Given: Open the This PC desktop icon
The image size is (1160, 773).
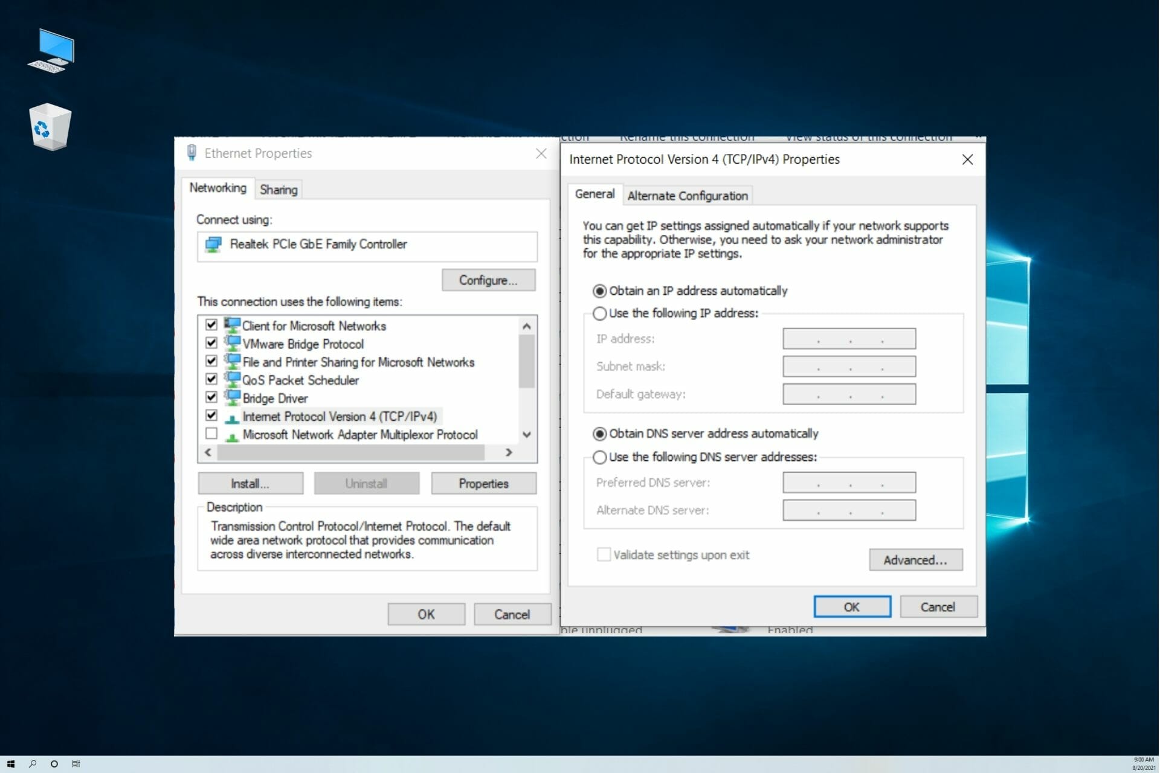Looking at the screenshot, I should click(51, 51).
